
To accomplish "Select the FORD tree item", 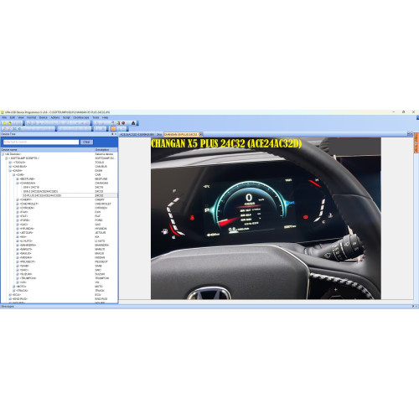I will [x=25, y=220].
